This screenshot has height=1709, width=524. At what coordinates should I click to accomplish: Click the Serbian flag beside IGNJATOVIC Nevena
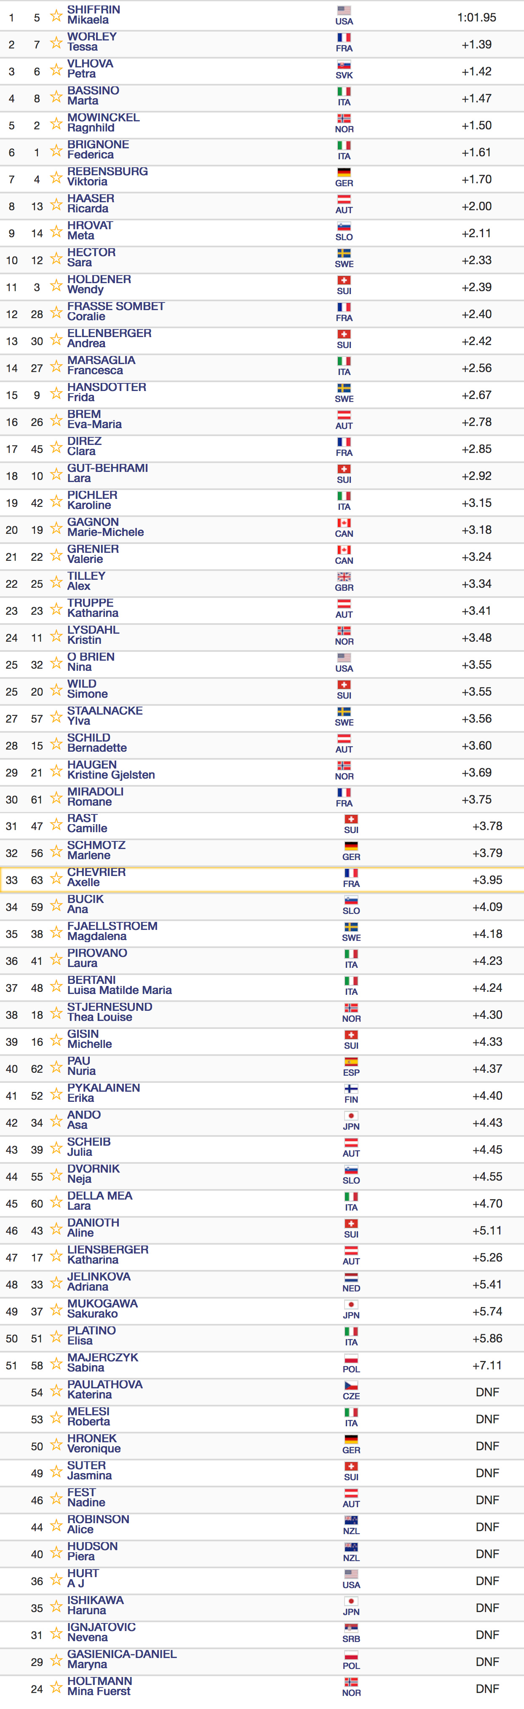[x=351, y=1627]
